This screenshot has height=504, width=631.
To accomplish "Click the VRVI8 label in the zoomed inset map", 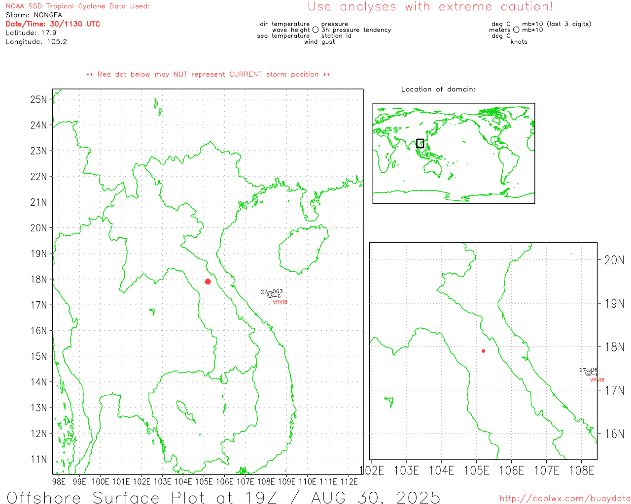I will [x=597, y=380].
